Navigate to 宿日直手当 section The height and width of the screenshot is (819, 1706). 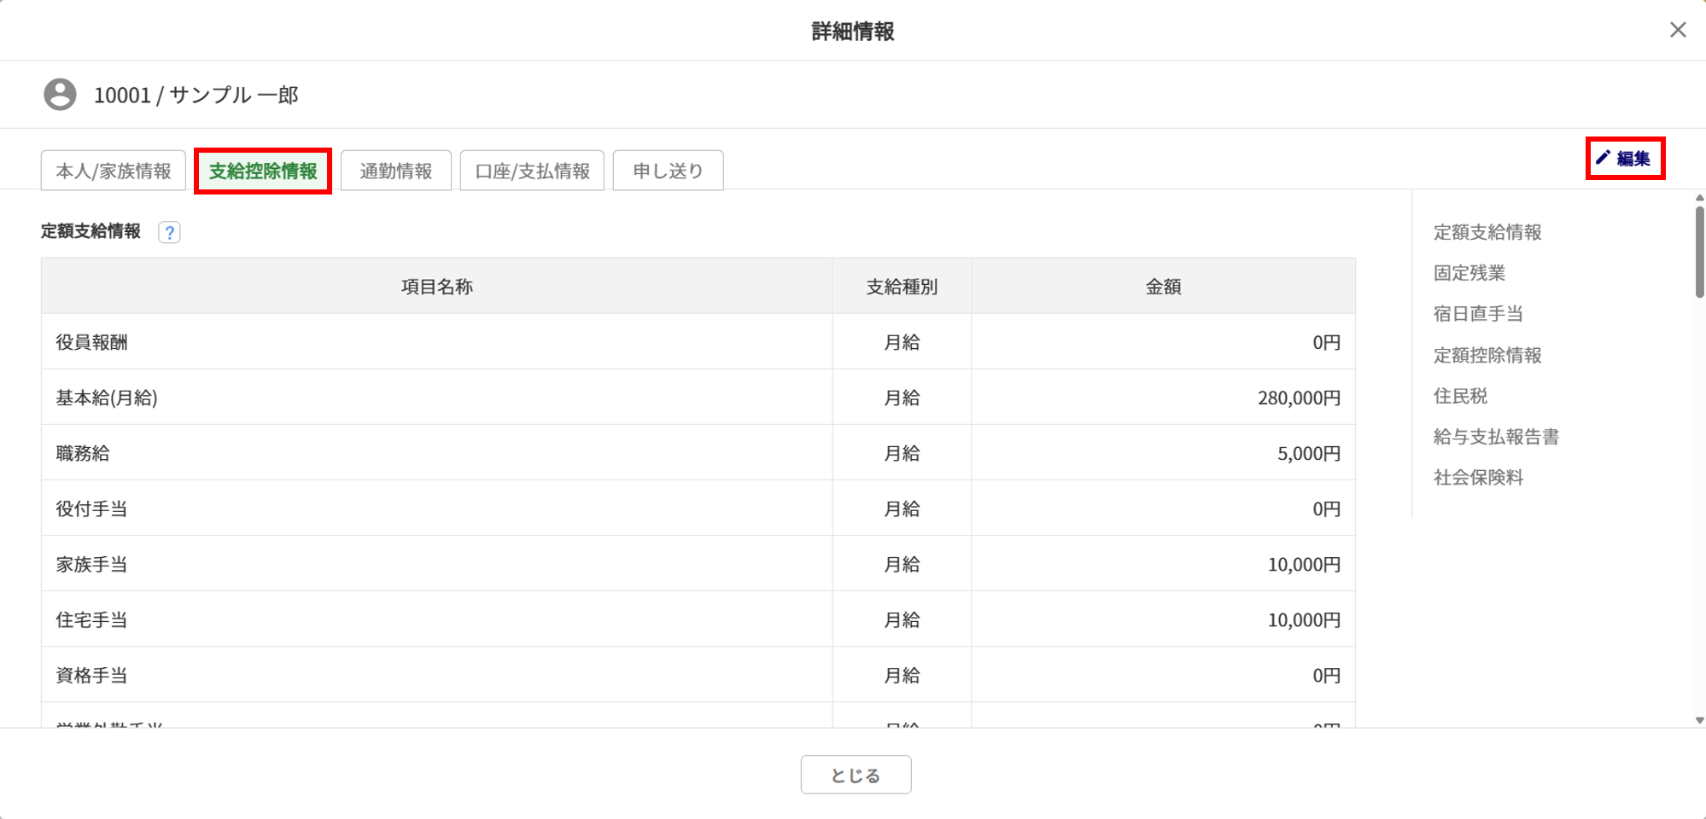tap(1477, 314)
